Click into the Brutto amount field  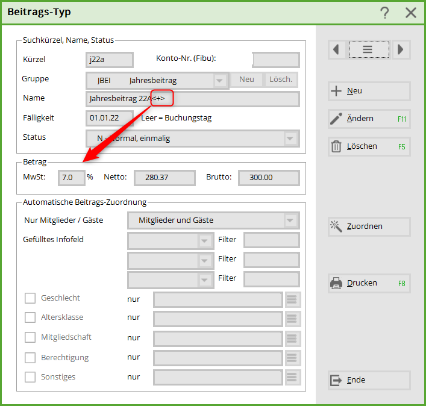[269, 178]
